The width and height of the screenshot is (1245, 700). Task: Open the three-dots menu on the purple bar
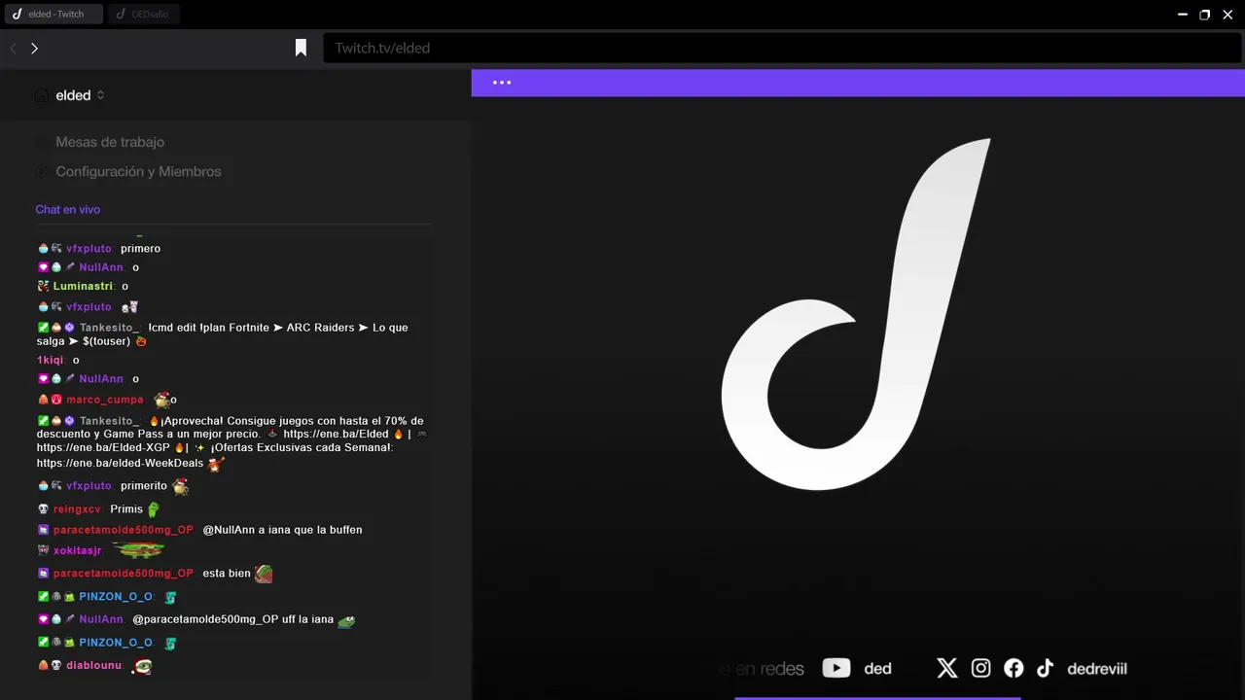(x=502, y=83)
